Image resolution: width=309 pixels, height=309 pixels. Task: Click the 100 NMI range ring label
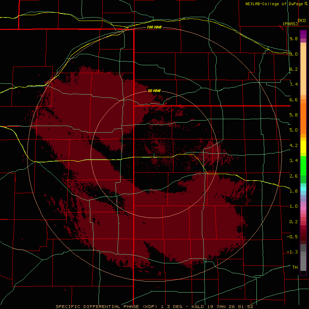(x=154, y=27)
